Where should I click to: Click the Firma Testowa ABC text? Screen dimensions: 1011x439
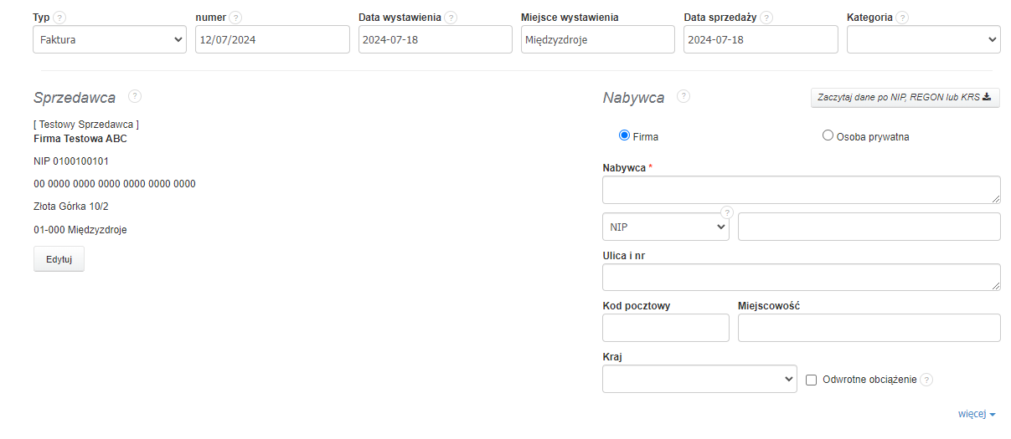[x=80, y=139]
